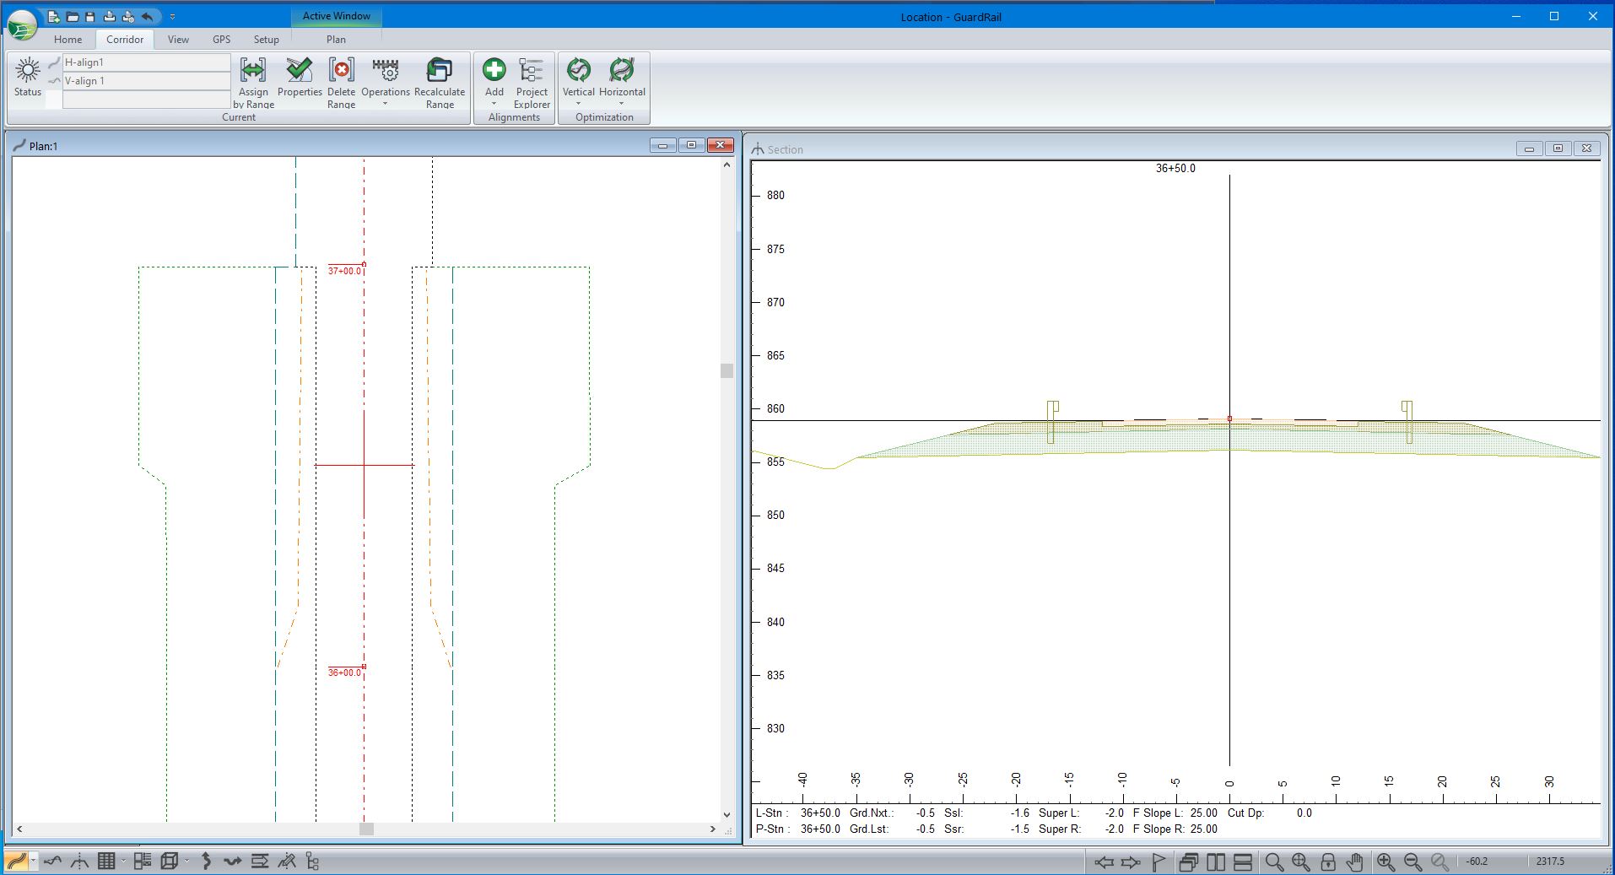Click Recalculate Range
The height and width of the screenshot is (875, 1615).
click(440, 84)
